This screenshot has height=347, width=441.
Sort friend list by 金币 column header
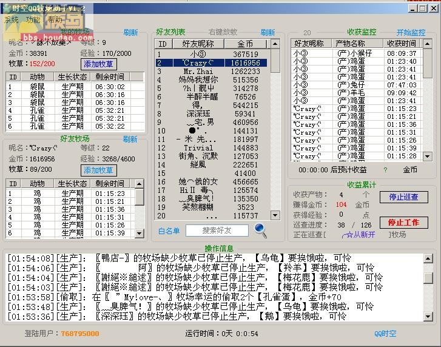click(245, 44)
